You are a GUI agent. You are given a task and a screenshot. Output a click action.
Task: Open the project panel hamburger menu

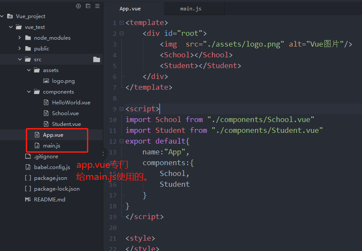click(x=97, y=6)
